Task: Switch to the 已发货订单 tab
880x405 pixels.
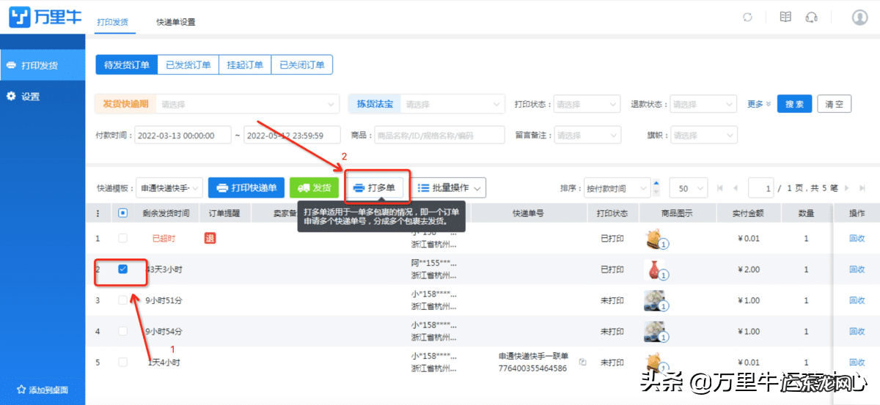Action: (x=188, y=64)
